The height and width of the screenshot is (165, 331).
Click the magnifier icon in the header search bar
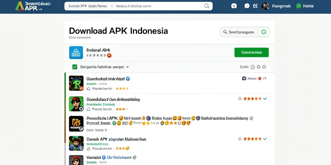click(x=207, y=6)
